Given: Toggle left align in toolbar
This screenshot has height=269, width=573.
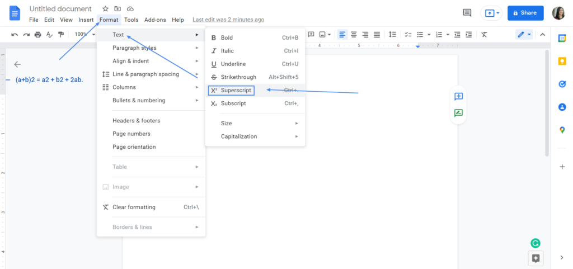Looking at the screenshot, I should coord(342,35).
